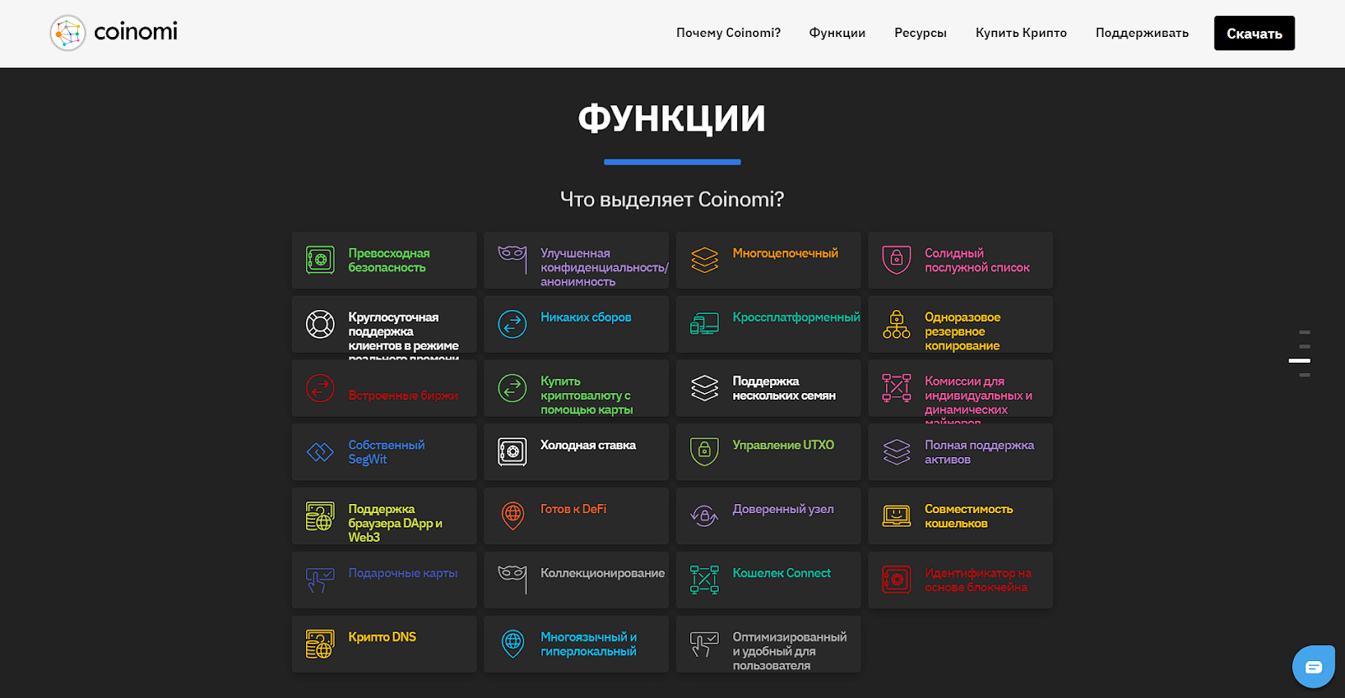Click the Никаких сборов label

(x=586, y=317)
